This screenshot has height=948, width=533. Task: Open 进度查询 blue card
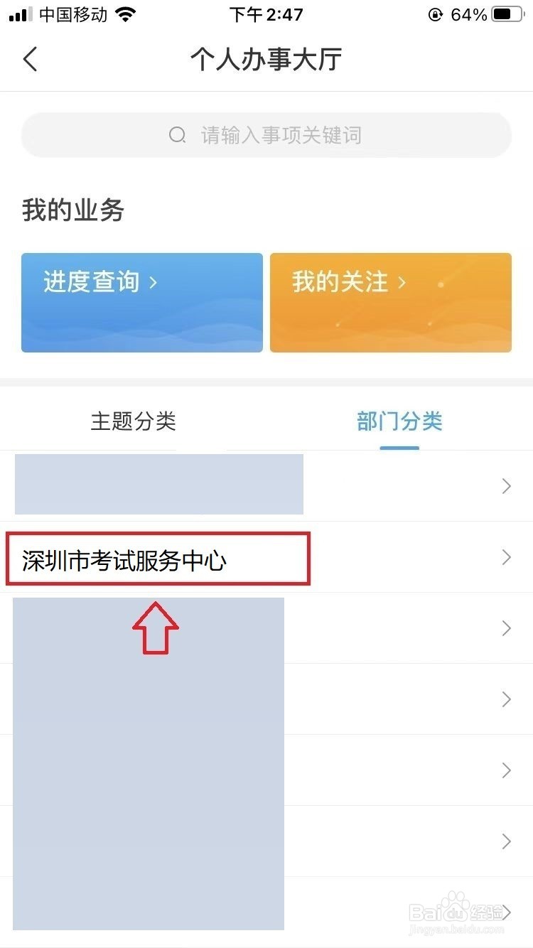(142, 303)
